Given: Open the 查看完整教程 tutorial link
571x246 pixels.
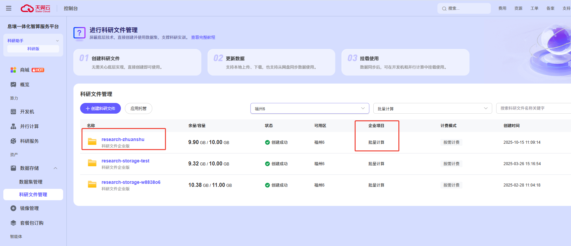Looking at the screenshot, I should click(x=203, y=37).
